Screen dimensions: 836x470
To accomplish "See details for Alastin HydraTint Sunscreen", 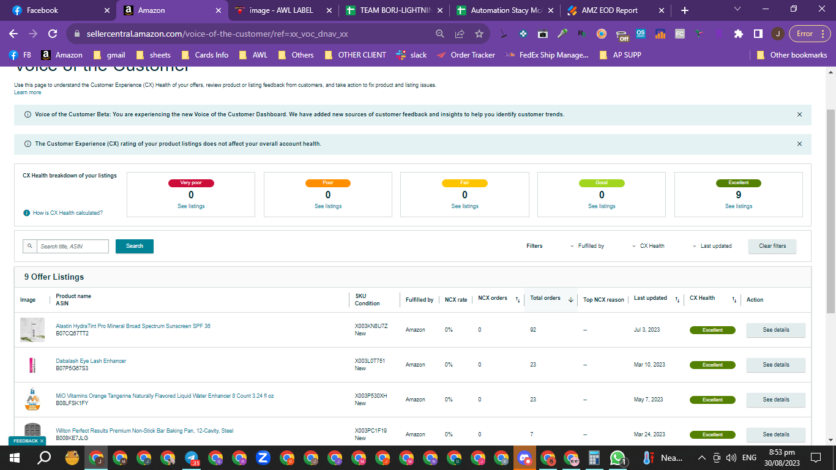I will click(775, 330).
